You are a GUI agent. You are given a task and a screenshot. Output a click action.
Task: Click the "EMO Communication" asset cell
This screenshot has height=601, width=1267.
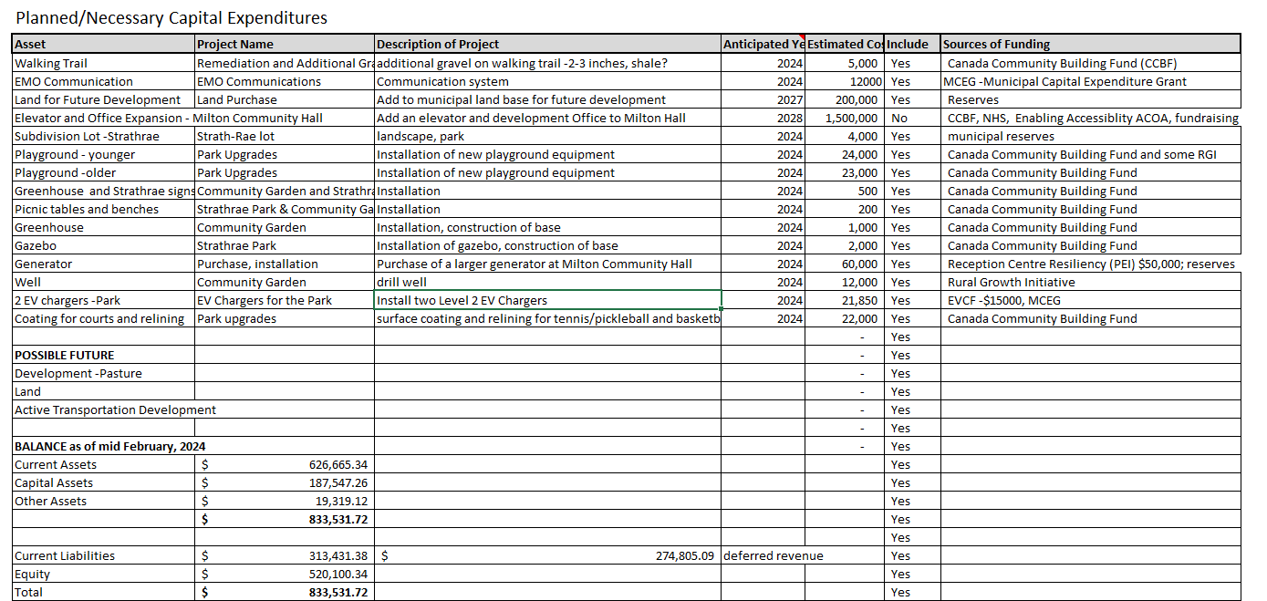(104, 81)
